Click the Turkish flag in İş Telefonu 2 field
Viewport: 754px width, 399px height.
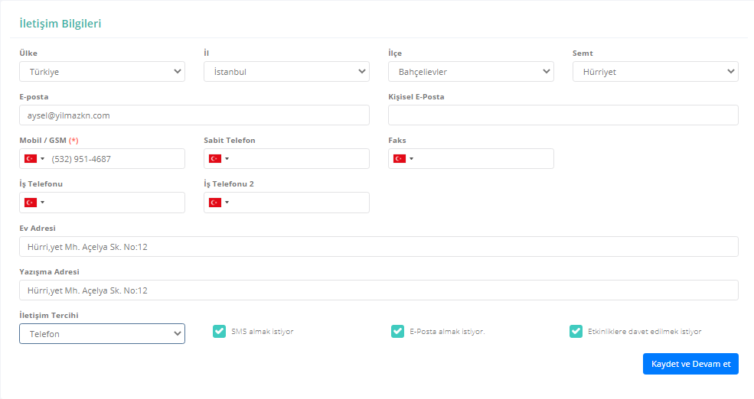tap(215, 203)
